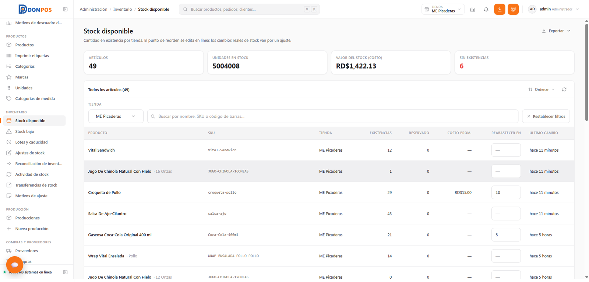Click the page vertical scrollbar
The width and height of the screenshot is (589, 282).
(586, 72)
